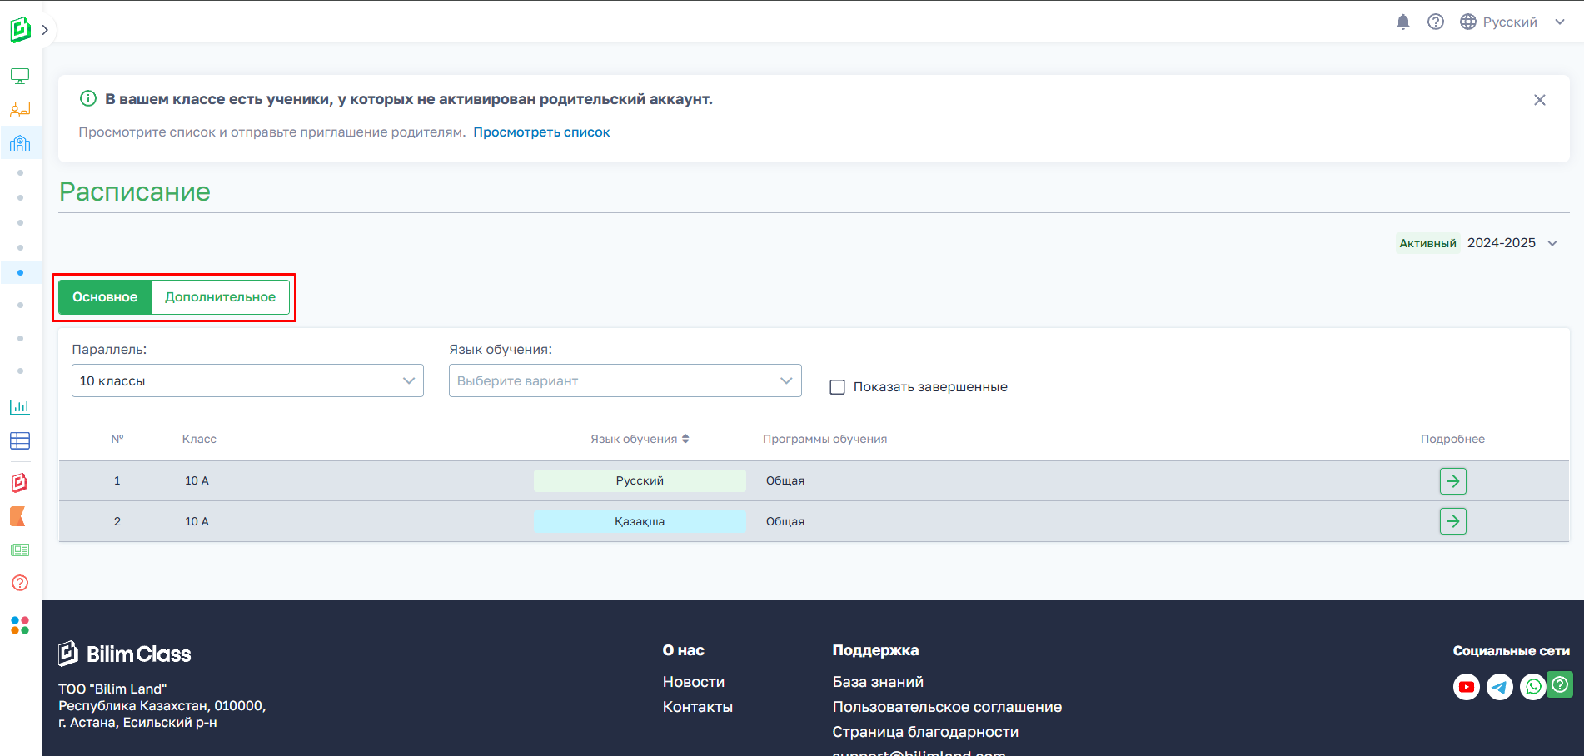Open the Telegram social link icon
The image size is (1584, 756).
[x=1499, y=687]
